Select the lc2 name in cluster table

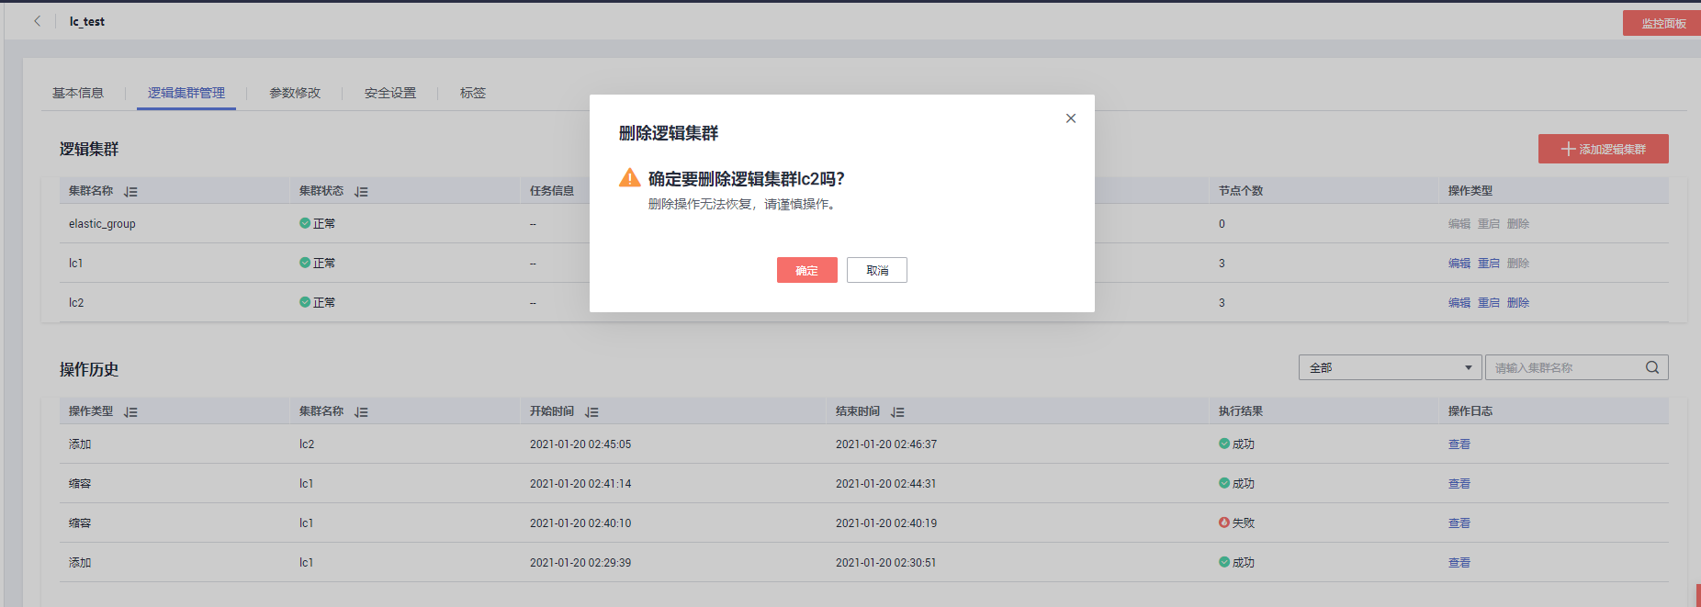pos(76,303)
